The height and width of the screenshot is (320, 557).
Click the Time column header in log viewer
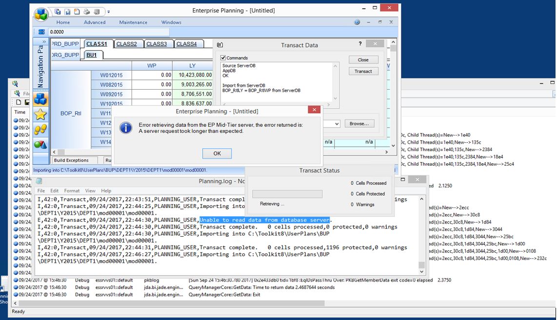coord(20,112)
